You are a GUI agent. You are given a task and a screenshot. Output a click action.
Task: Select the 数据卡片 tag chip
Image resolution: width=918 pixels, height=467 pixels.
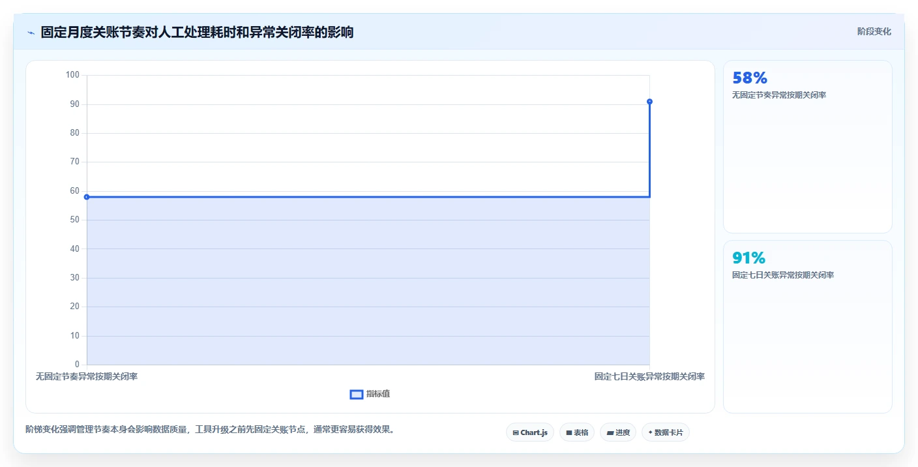[x=666, y=432]
